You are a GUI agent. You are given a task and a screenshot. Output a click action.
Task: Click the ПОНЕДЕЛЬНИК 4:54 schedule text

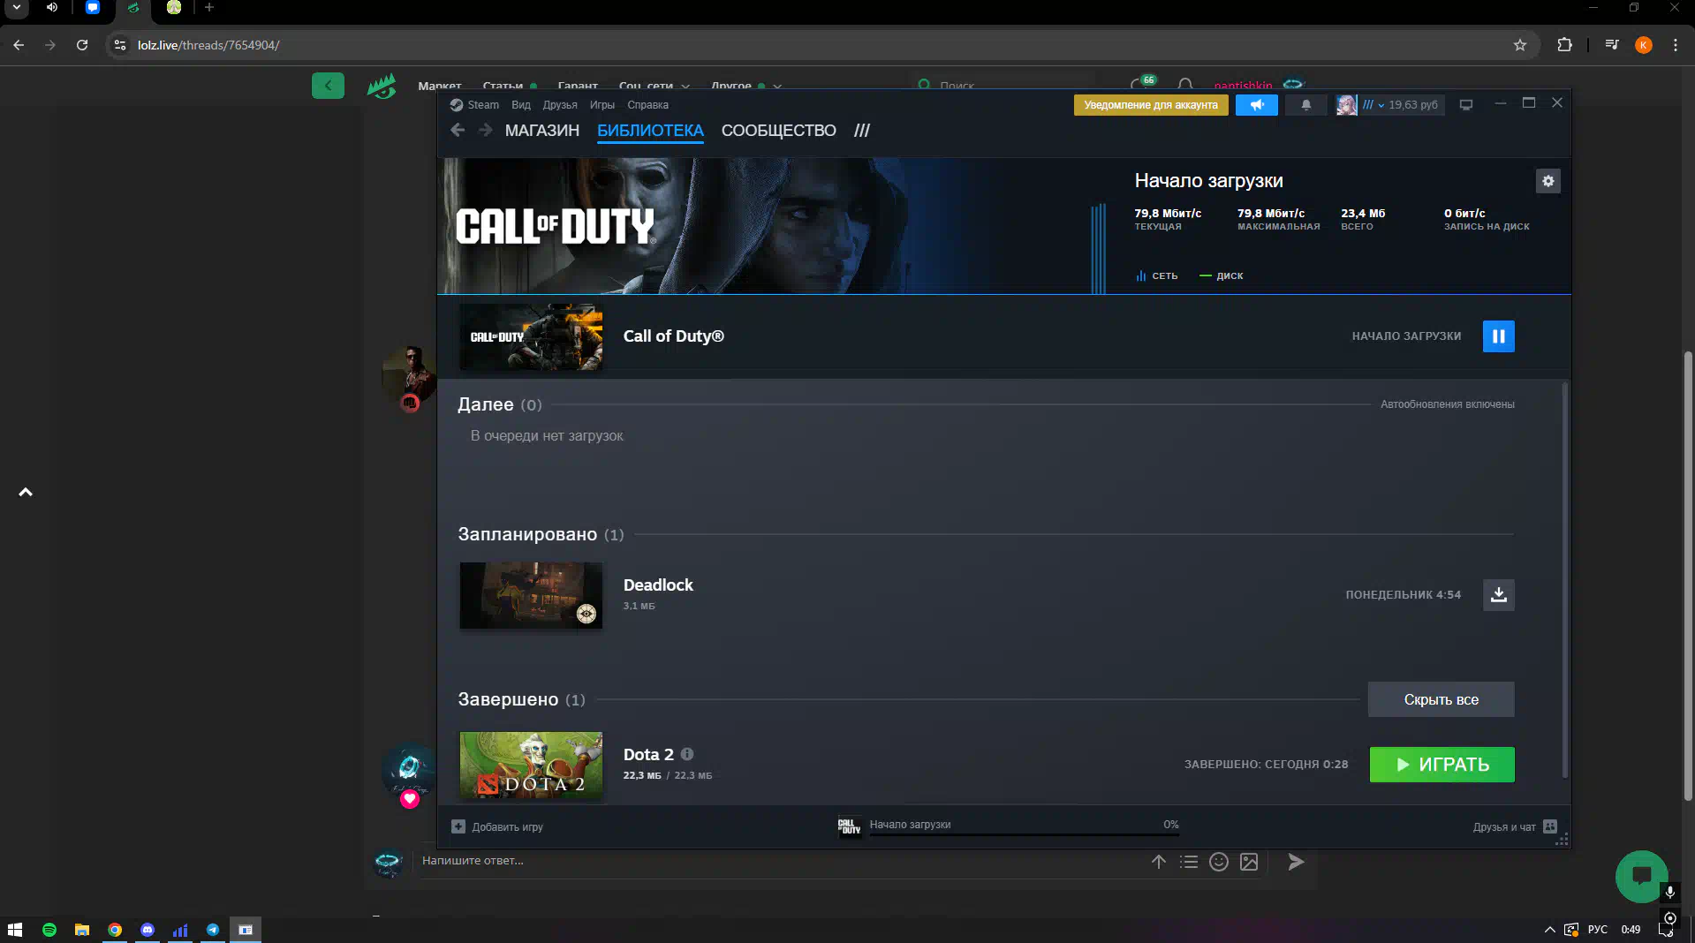click(1403, 595)
